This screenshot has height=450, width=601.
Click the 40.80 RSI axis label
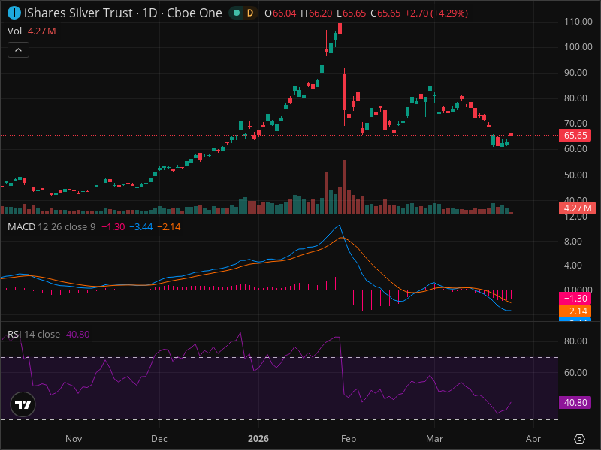coord(575,403)
